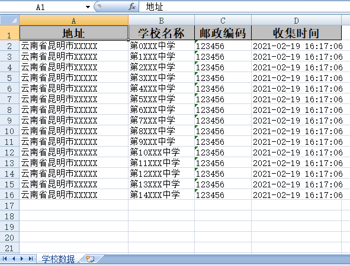
Task: Go to last sheet navigation arrow
Action: (x=31, y=259)
